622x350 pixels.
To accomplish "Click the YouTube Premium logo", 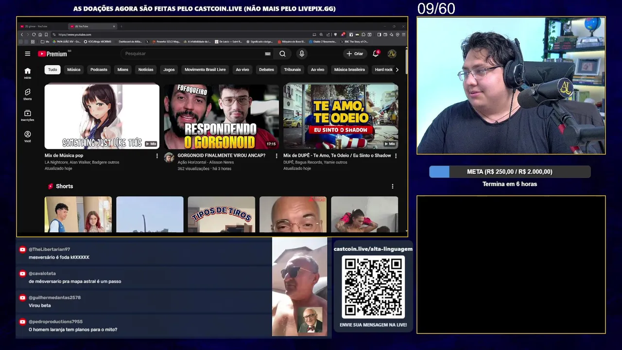I will click(x=52, y=54).
